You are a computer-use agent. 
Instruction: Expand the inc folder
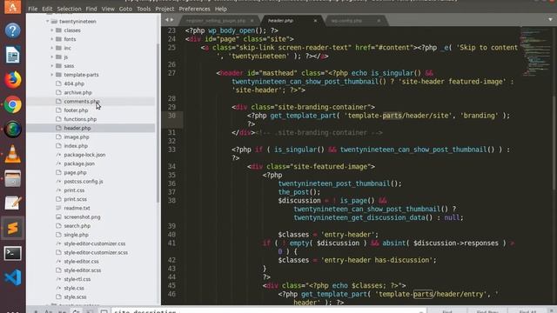(52, 48)
